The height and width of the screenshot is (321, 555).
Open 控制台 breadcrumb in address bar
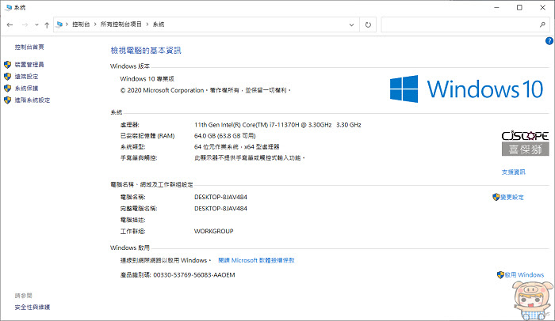[x=81, y=25]
